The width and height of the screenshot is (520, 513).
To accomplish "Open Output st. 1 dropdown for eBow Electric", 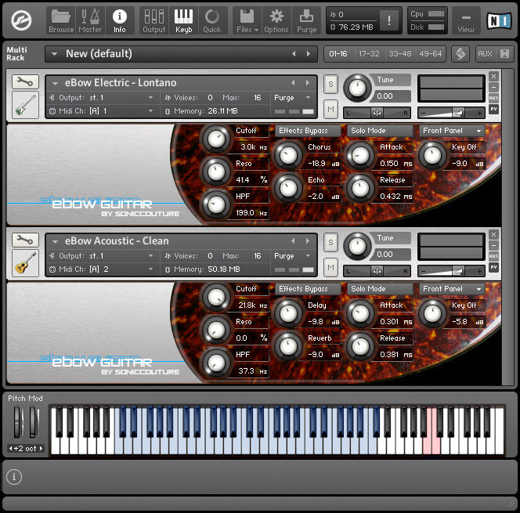I will point(150,97).
